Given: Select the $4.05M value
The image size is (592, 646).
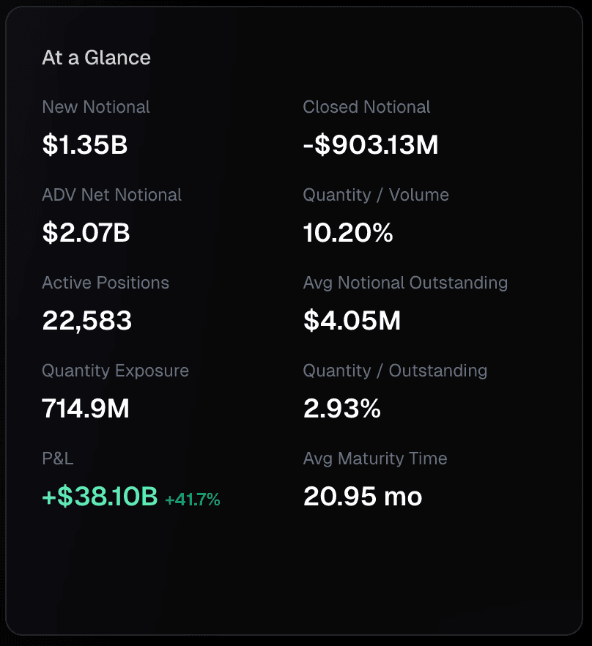Looking at the screenshot, I should [352, 321].
